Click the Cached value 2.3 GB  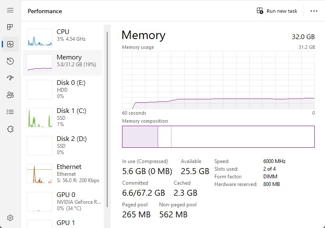tap(185, 193)
